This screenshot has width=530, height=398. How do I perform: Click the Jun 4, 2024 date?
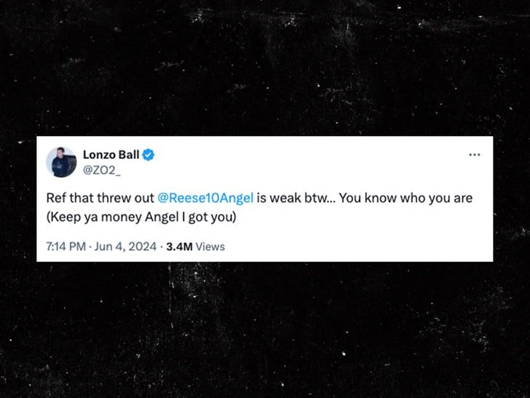click(125, 246)
